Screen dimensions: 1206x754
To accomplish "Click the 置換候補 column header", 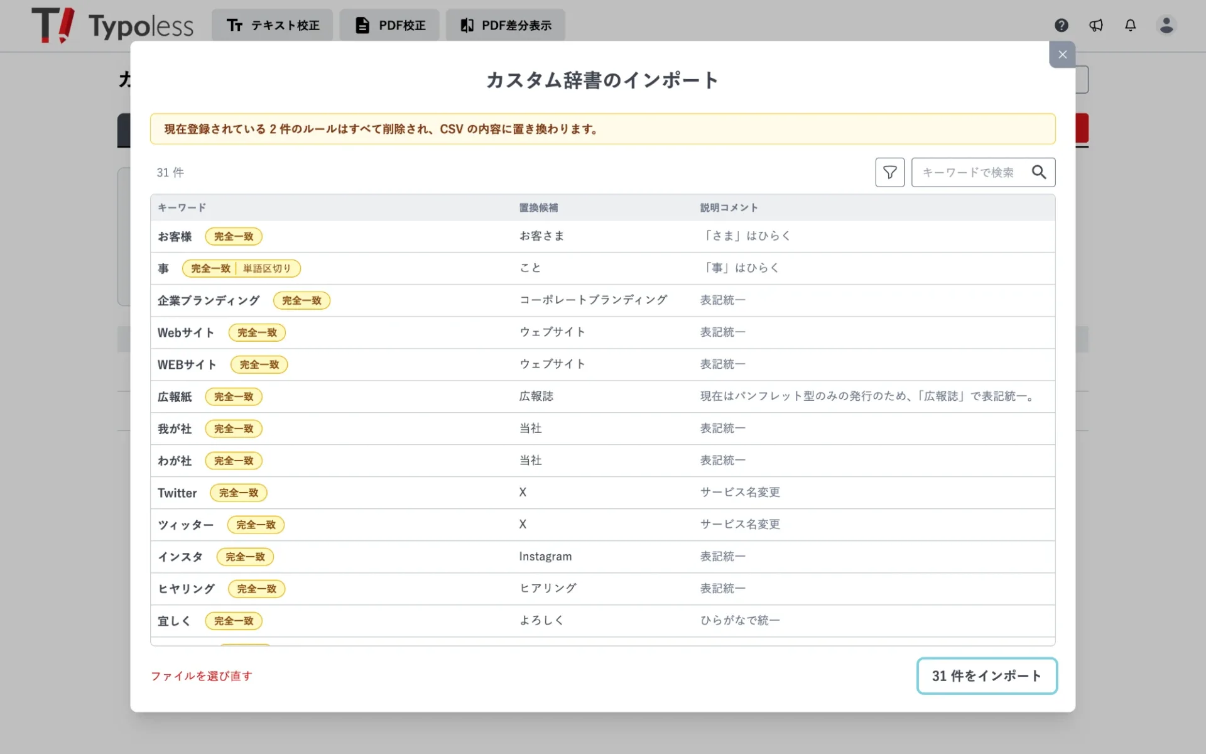I will pos(538,207).
